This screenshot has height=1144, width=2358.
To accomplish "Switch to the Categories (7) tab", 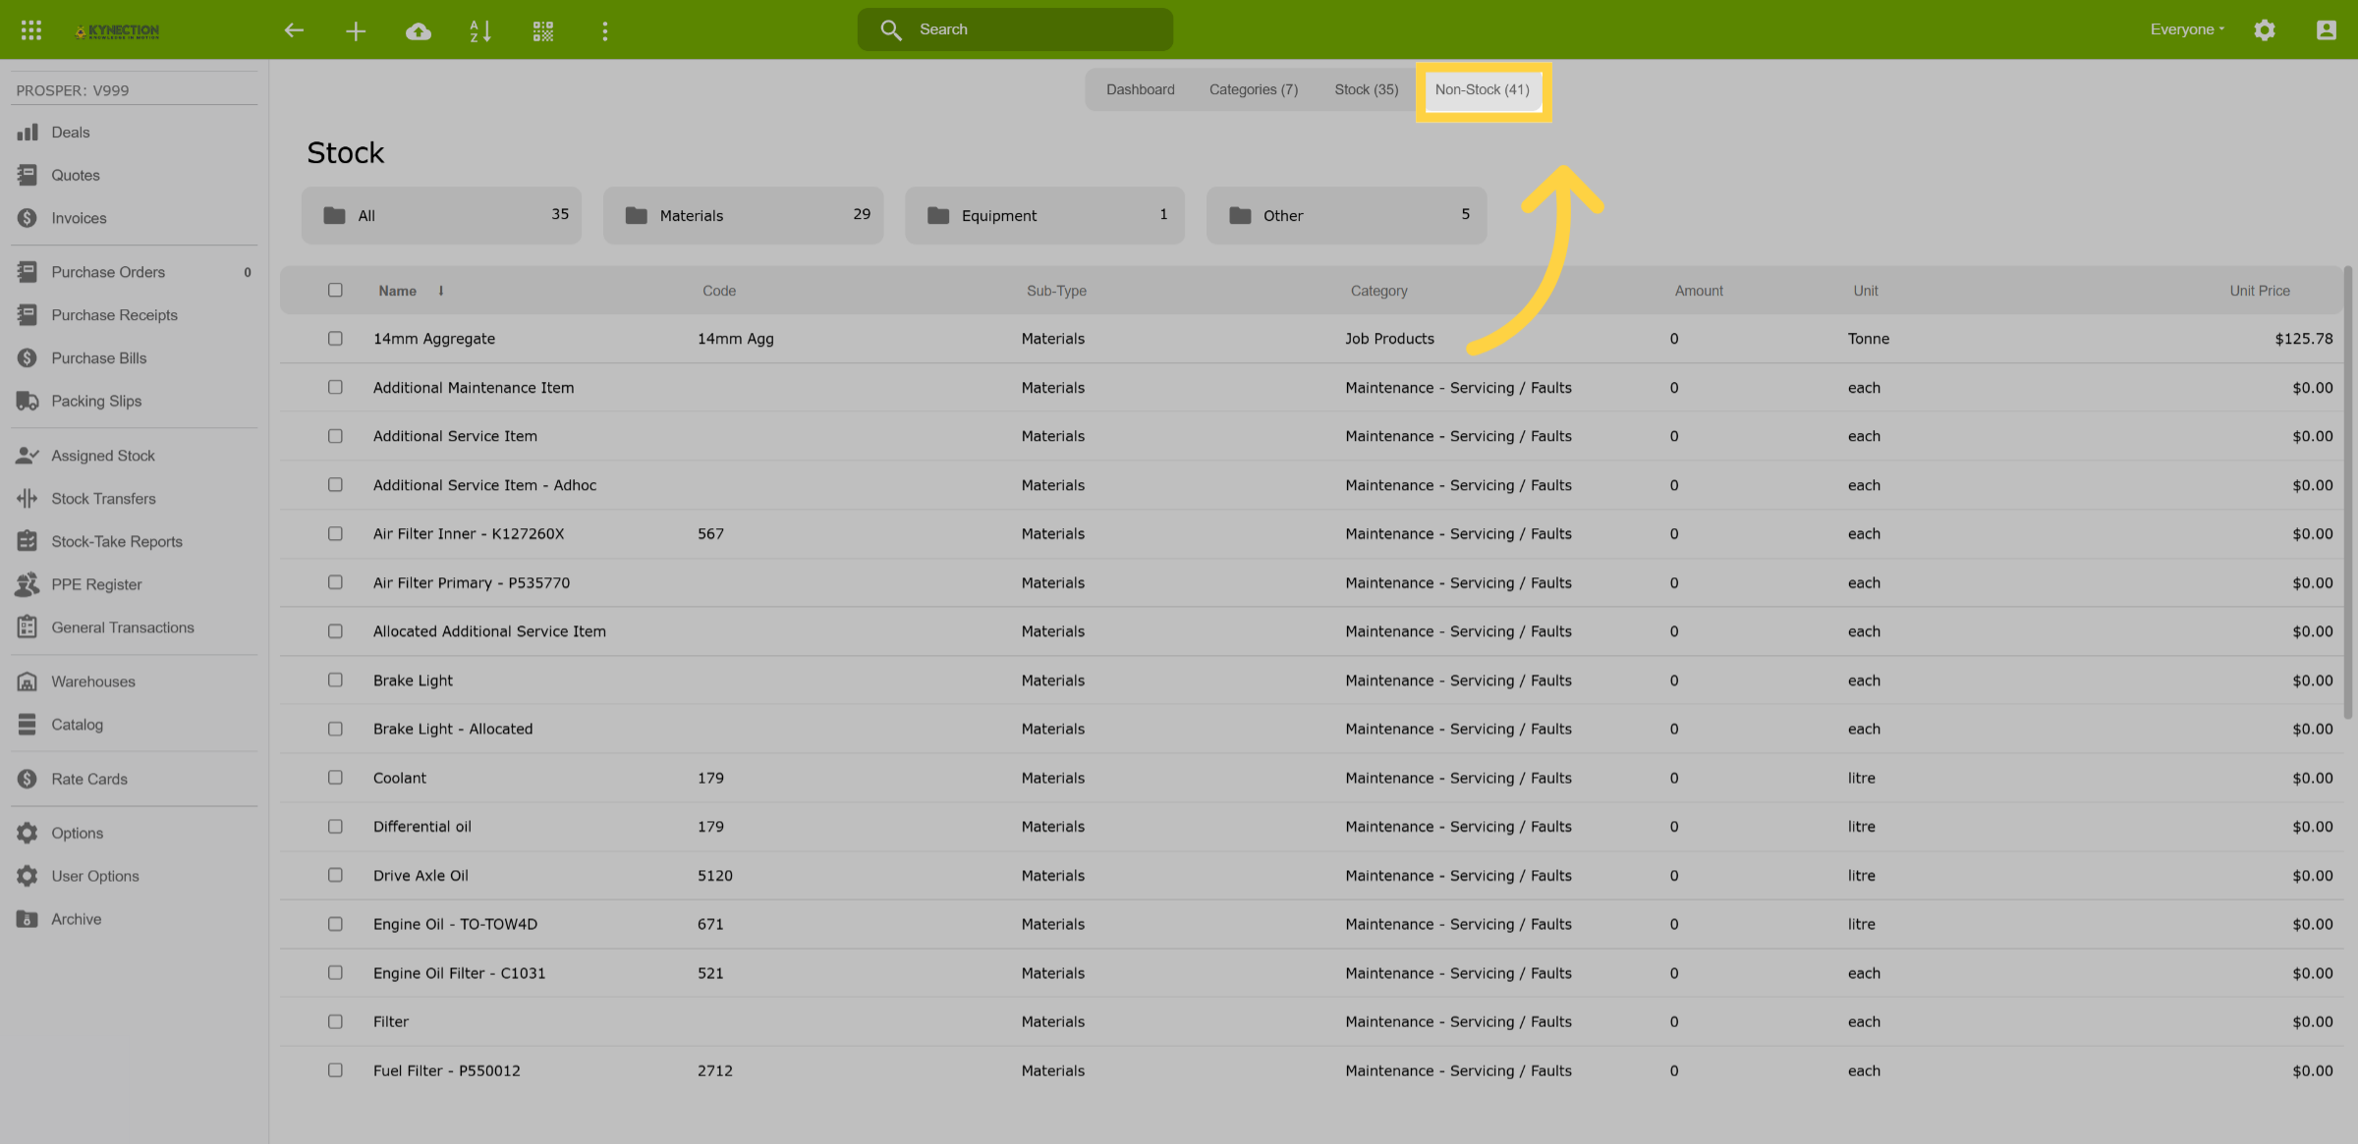I will (x=1254, y=89).
